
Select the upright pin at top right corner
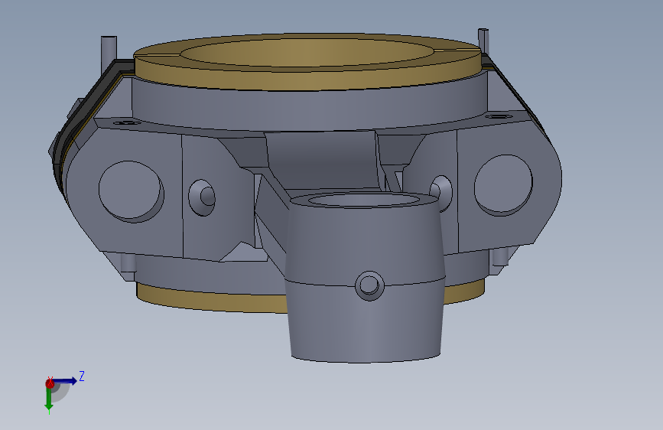click(x=483, y=41)
